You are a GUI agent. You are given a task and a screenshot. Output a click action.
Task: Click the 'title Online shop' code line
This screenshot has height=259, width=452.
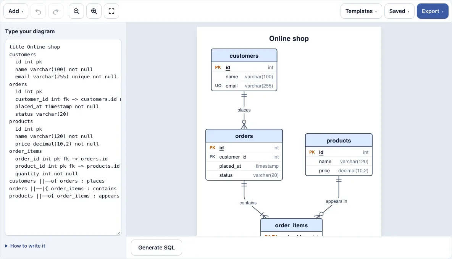[35, 47]
